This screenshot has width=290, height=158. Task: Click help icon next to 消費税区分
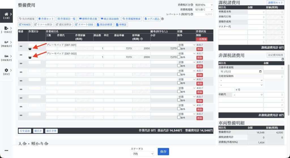(192, 5)
